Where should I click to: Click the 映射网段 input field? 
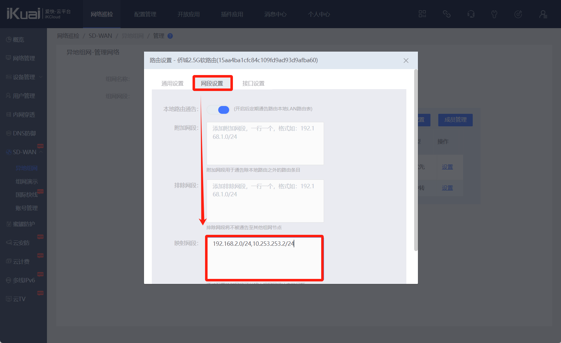click(265, 258)
